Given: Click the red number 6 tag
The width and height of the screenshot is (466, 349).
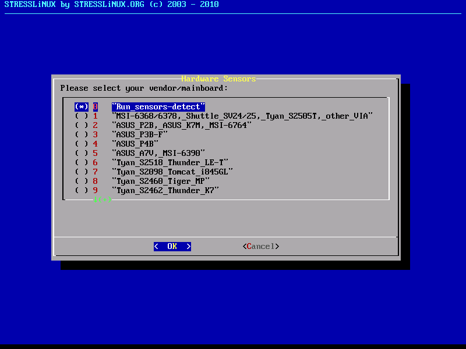Looking at the screenshot, I should tap(96, 163).
